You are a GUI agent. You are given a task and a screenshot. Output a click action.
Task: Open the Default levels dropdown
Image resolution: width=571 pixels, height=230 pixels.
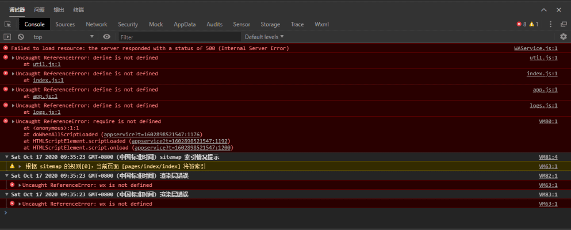point(264,37)
